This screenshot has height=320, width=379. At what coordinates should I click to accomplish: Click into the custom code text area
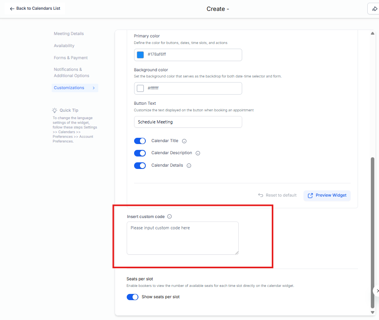tap(182, 238)
